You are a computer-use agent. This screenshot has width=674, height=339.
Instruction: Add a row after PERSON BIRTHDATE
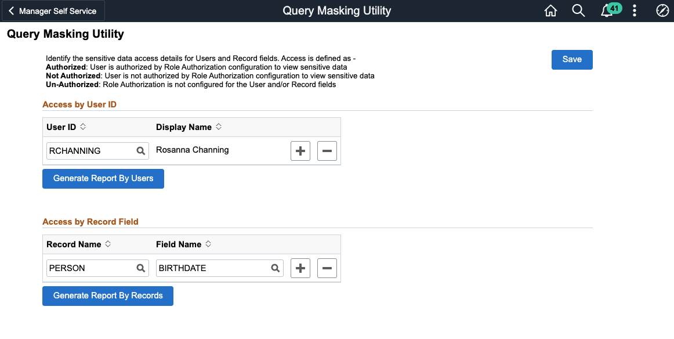click(300, 268)
